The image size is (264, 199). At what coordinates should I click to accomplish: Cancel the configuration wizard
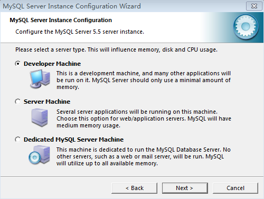pos(235,188)
